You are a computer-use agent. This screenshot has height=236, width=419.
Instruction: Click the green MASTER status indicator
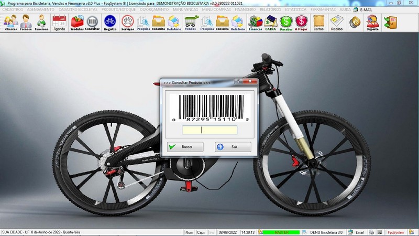[x=282, y=232]
